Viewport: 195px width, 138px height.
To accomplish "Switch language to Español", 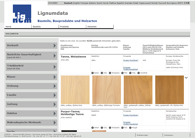I will pyautogui.click(x=120, y=3).
